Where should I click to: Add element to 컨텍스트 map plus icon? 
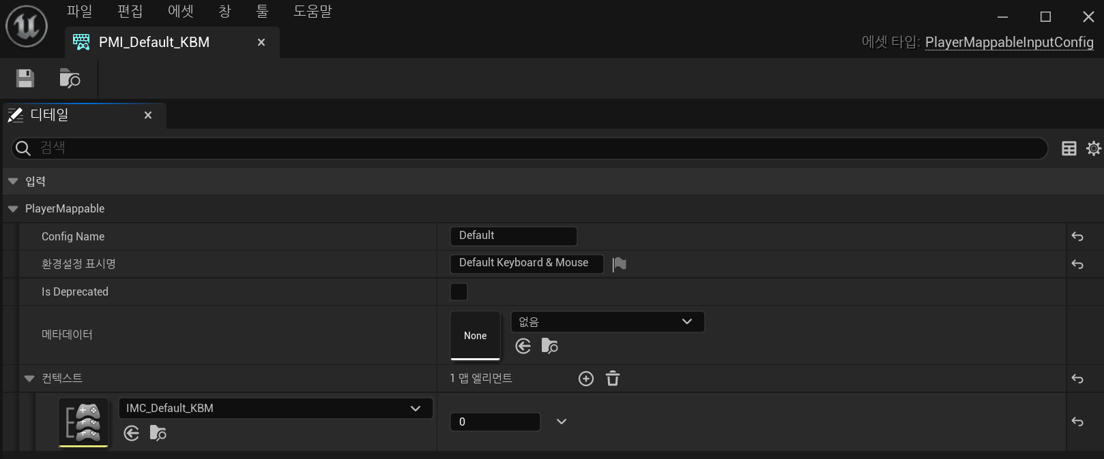point(586,379)
